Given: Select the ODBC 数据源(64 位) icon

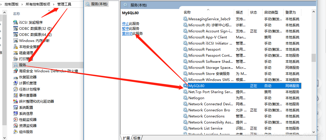Looking at the screenshot, I should pos(16,34).
